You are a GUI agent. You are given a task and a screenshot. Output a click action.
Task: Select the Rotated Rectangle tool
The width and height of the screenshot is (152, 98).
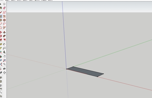[4, 16]
